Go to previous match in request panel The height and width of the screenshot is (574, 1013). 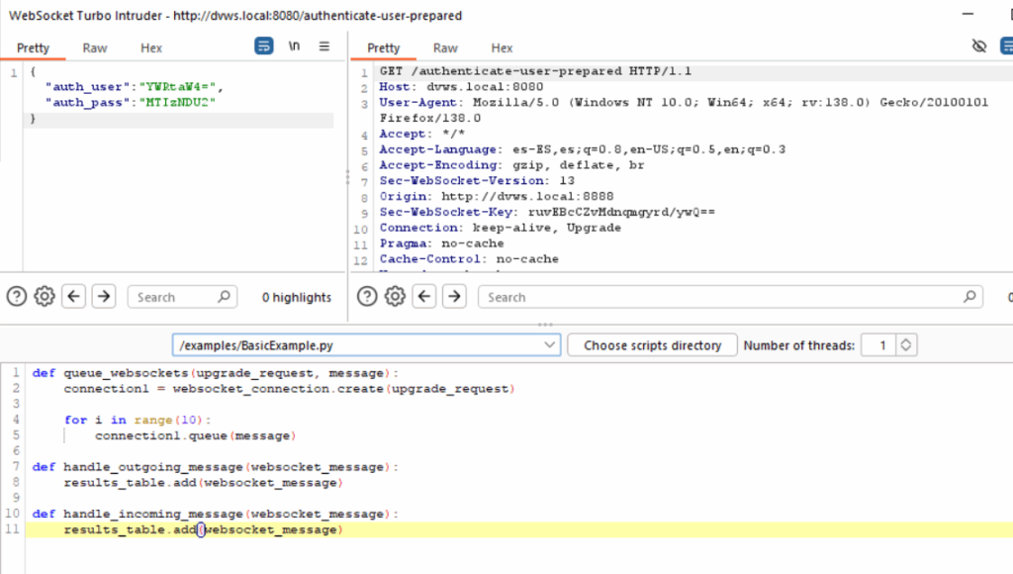[424, 297]
